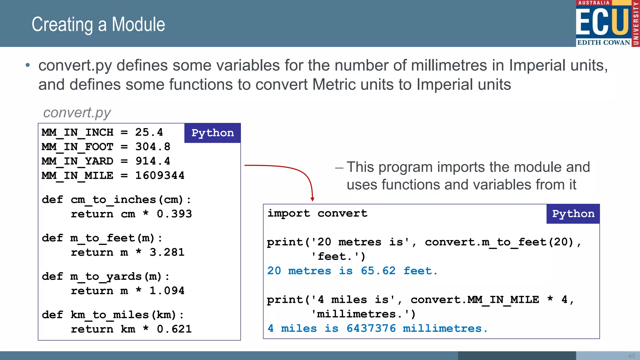640x360 pixels.
Task: Click the convert.py filename caption
Action: (x=77, y=113)
